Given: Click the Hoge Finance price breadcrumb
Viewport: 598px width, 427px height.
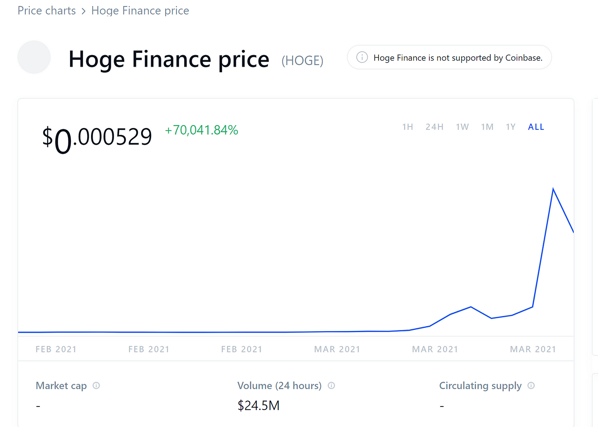Looking at the screenshot, I should click(x=140, y=11).
